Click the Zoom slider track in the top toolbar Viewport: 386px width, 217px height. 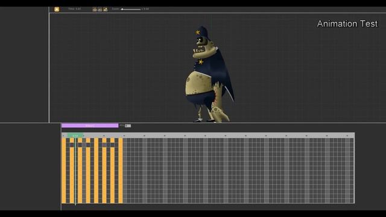click(131, 10)
